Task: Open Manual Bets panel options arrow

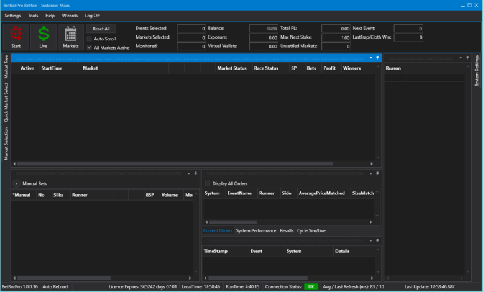Action: pos(189,173)
